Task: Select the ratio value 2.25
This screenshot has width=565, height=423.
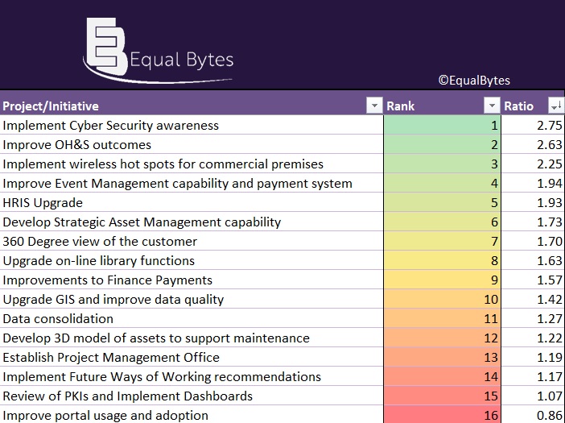Action: (533, 164)
